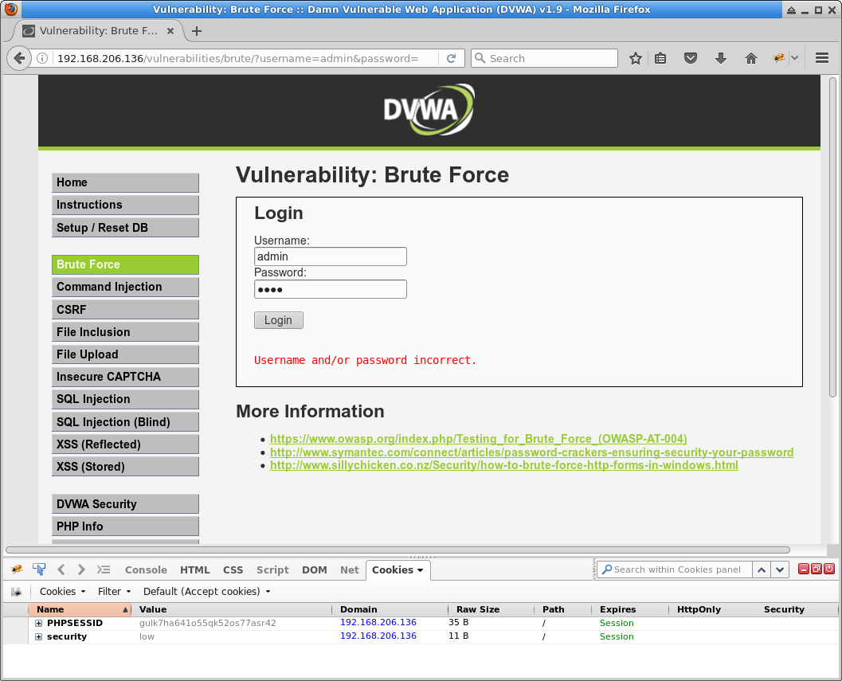The image size is (842, 681).
Task: Click the Firebug logo in the panel toolbar
Action: 17,569
